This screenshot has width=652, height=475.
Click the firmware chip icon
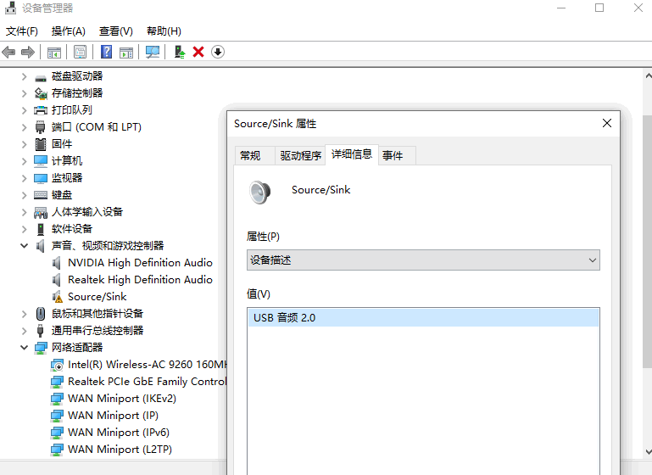[41, 144]
